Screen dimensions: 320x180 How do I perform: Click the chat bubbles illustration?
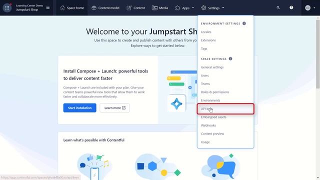pos(220,166)
